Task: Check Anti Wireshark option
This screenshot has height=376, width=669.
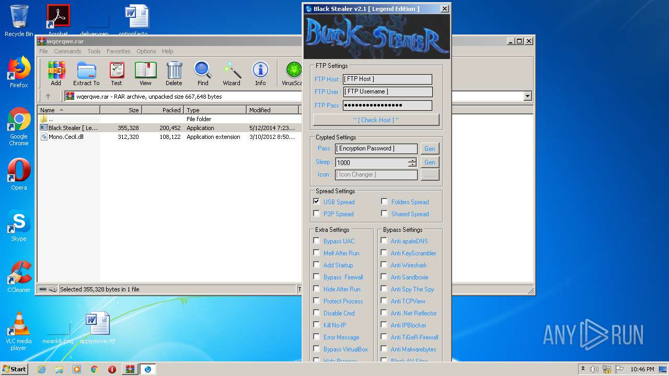Action: click(x=384, y=265)
